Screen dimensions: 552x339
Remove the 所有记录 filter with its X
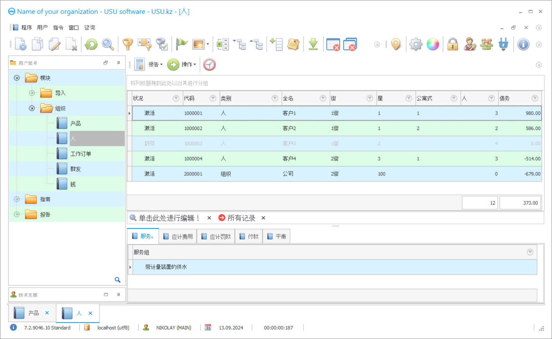[263, 218]
